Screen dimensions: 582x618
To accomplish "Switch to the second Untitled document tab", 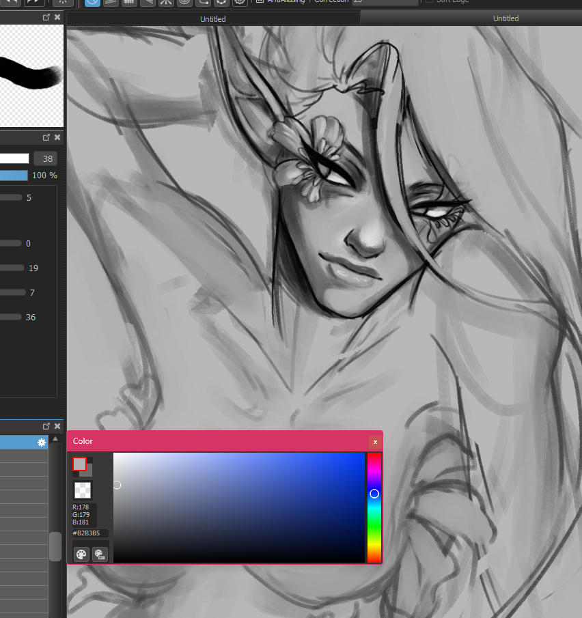I will 505,19.
